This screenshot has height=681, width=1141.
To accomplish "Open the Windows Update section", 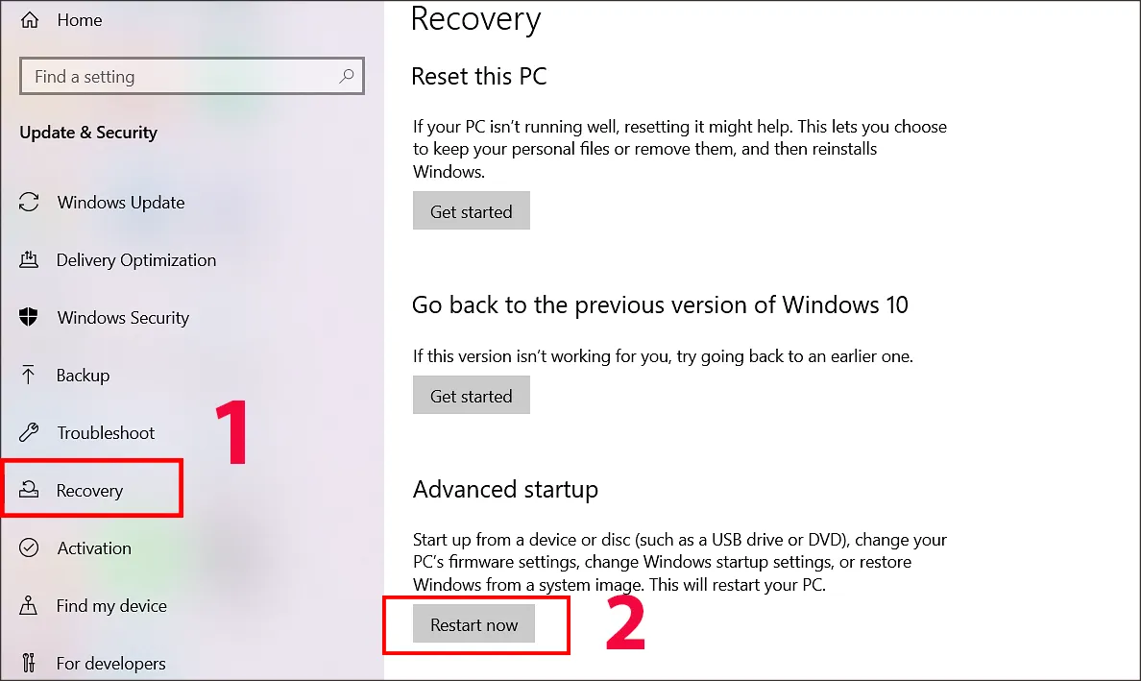I will 120,203.
